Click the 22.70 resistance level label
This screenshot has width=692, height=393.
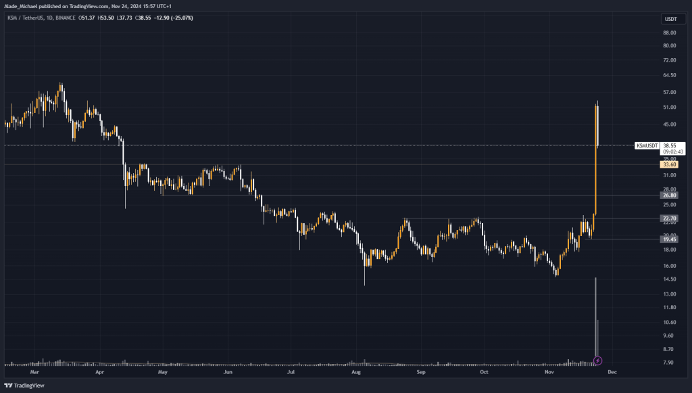pos(670,218)
